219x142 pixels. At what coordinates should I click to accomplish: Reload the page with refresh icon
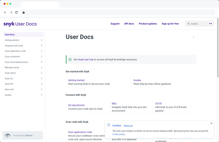[16, 12]
